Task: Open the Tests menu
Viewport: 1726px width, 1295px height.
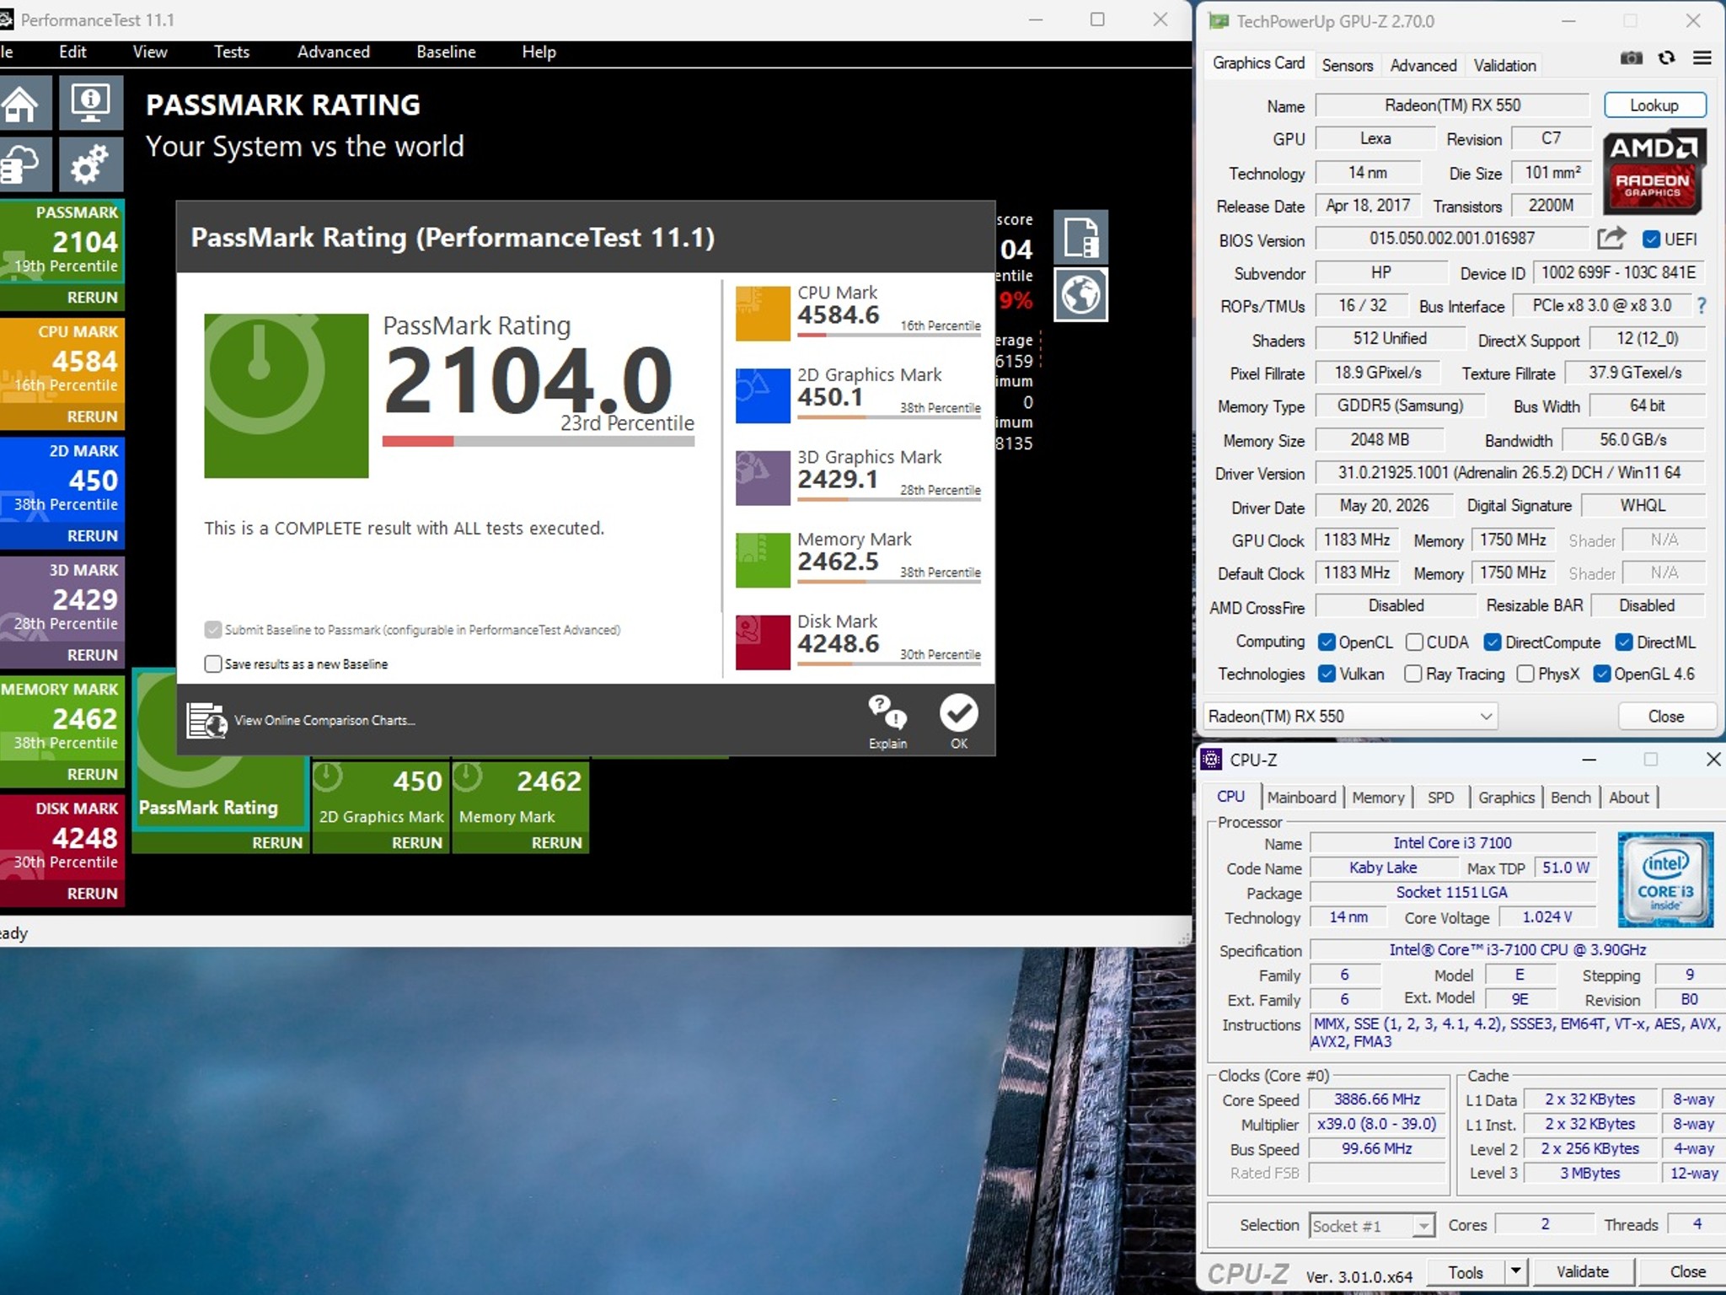Action: [x=232, y=51]
